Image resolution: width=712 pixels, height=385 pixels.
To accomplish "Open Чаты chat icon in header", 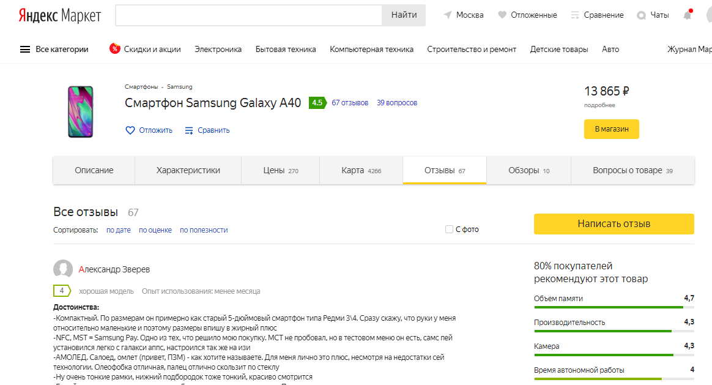I will click(x=642, y=15).
